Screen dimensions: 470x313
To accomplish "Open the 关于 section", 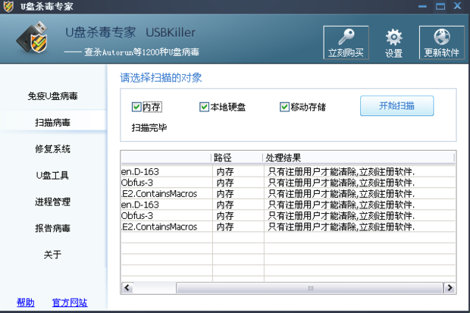I will click(53, 255).
